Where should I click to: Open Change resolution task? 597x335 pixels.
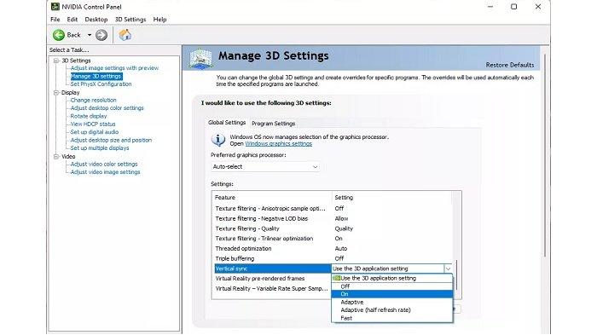point(93,100)
